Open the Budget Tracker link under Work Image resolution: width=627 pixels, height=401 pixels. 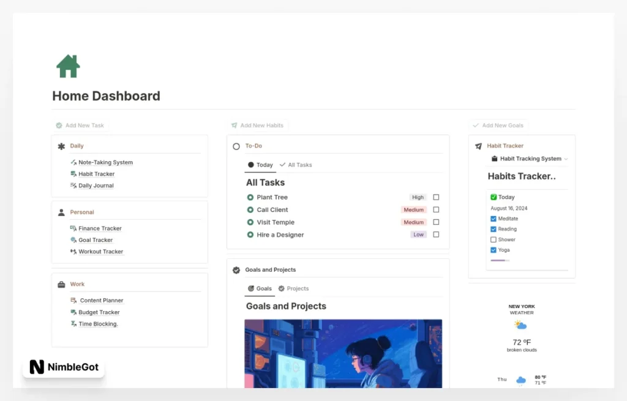pyautogui.click(x=99, y=312)
